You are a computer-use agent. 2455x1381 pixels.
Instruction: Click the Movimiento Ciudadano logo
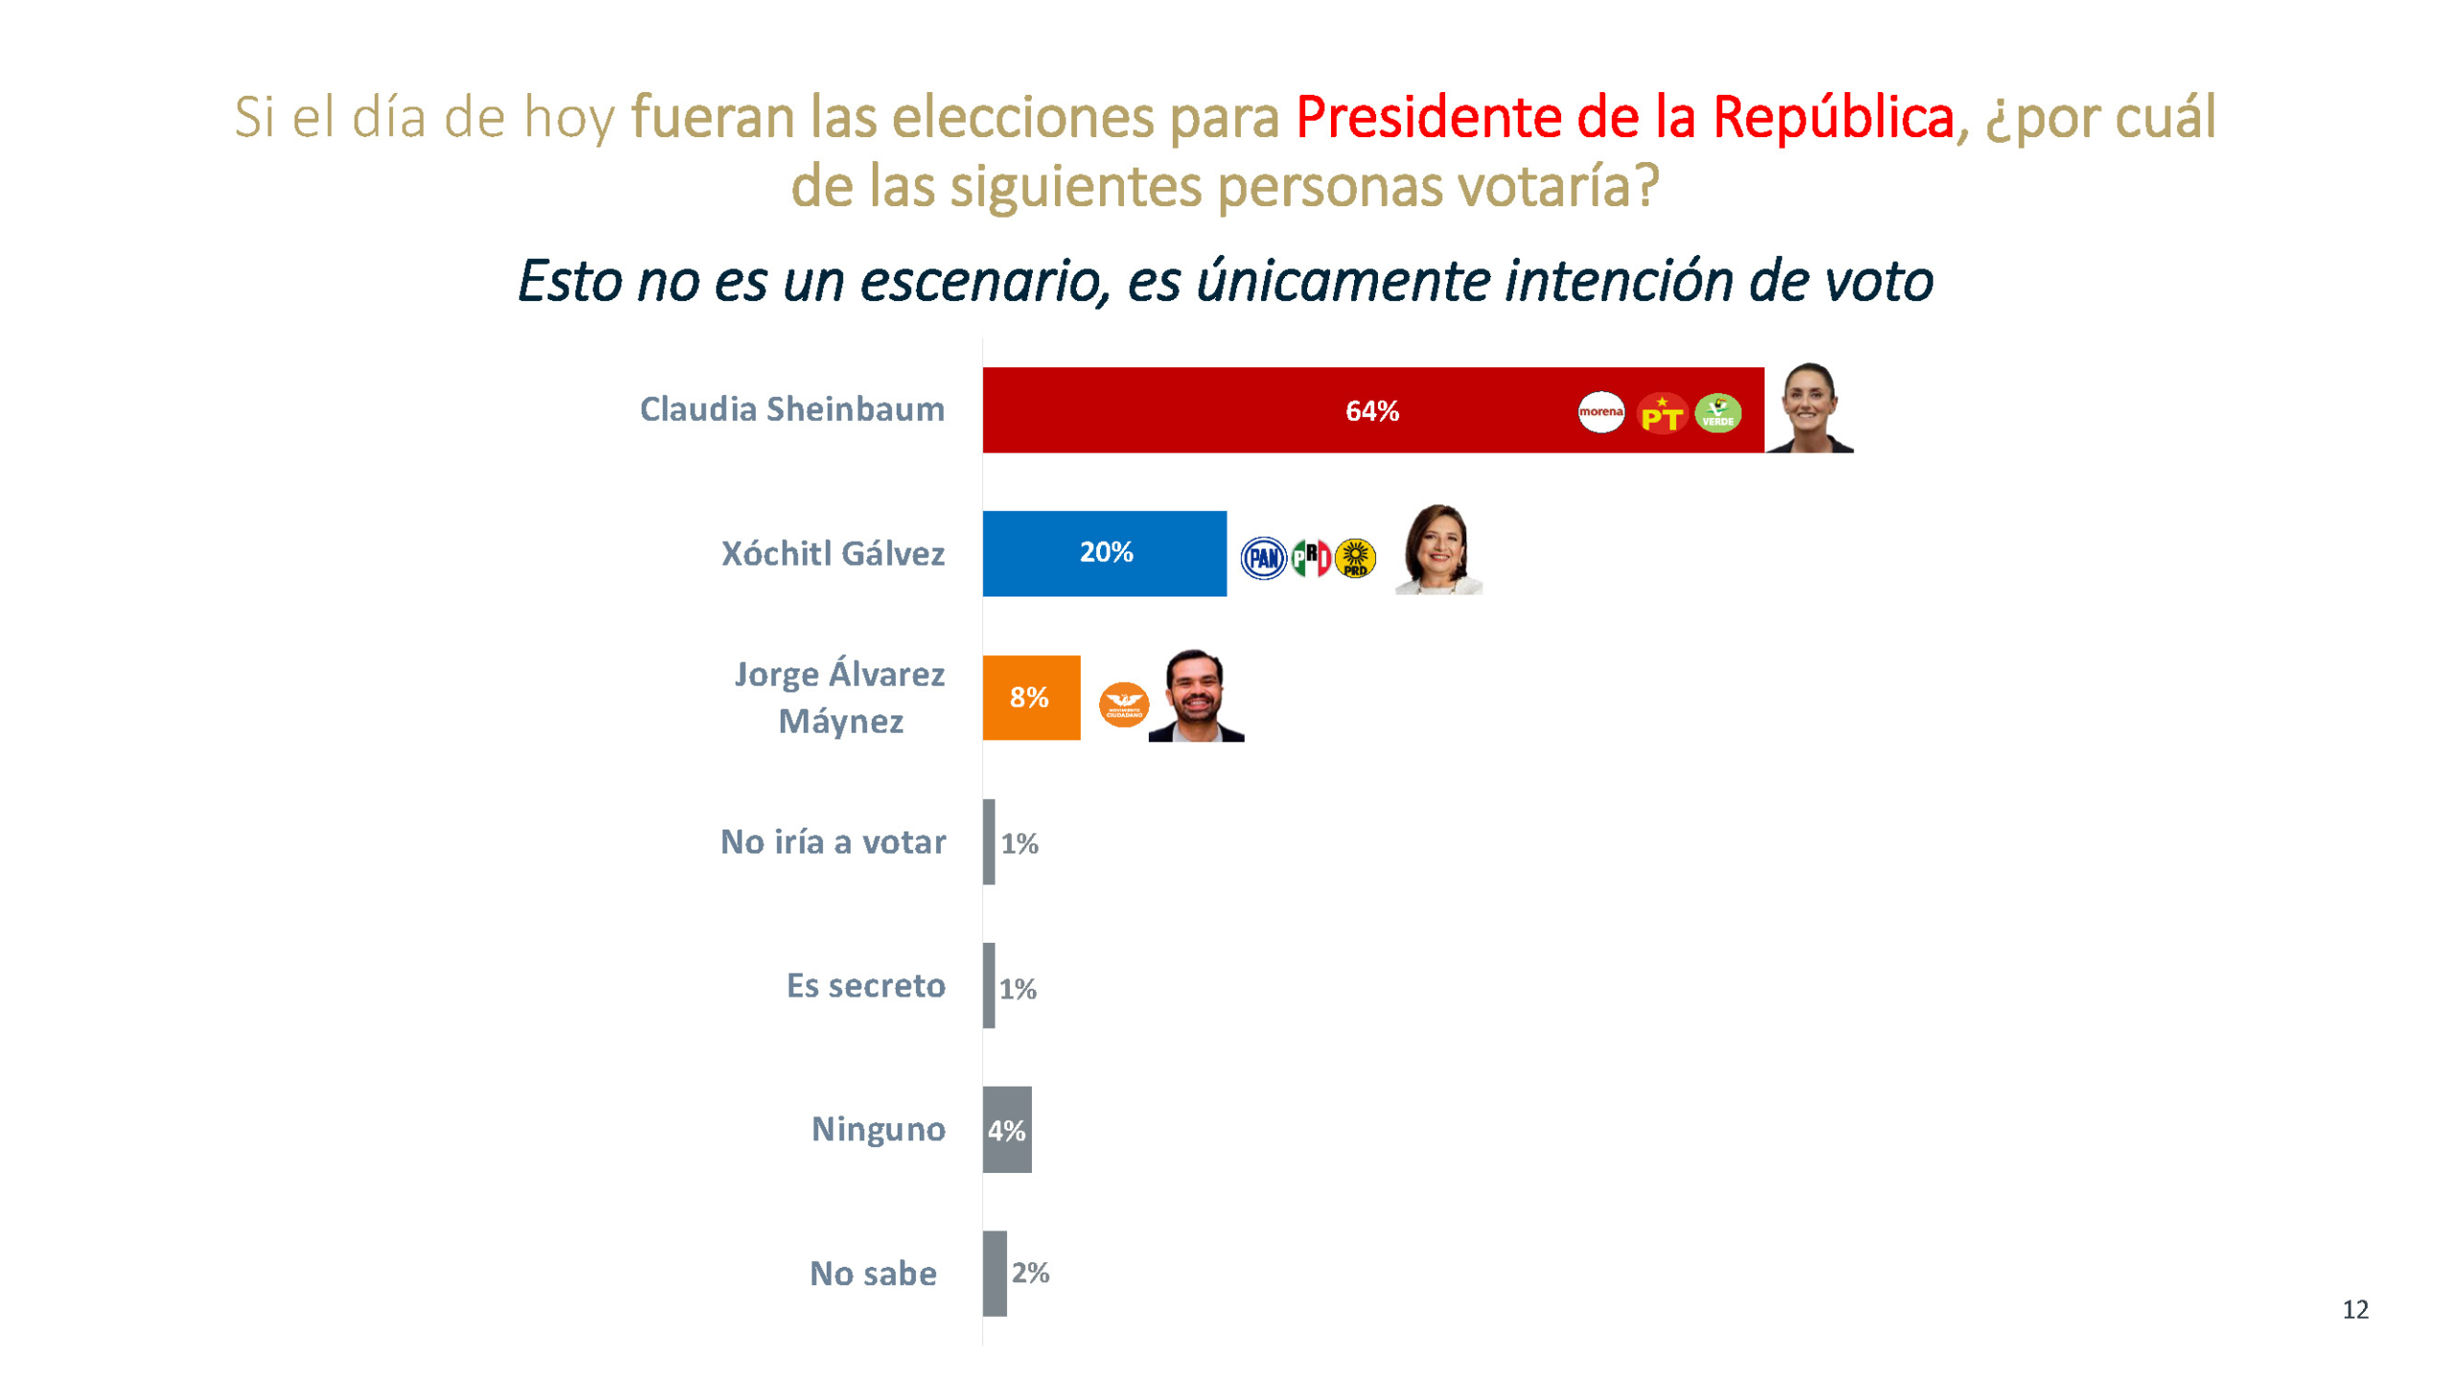click(x=1123, y=705)
